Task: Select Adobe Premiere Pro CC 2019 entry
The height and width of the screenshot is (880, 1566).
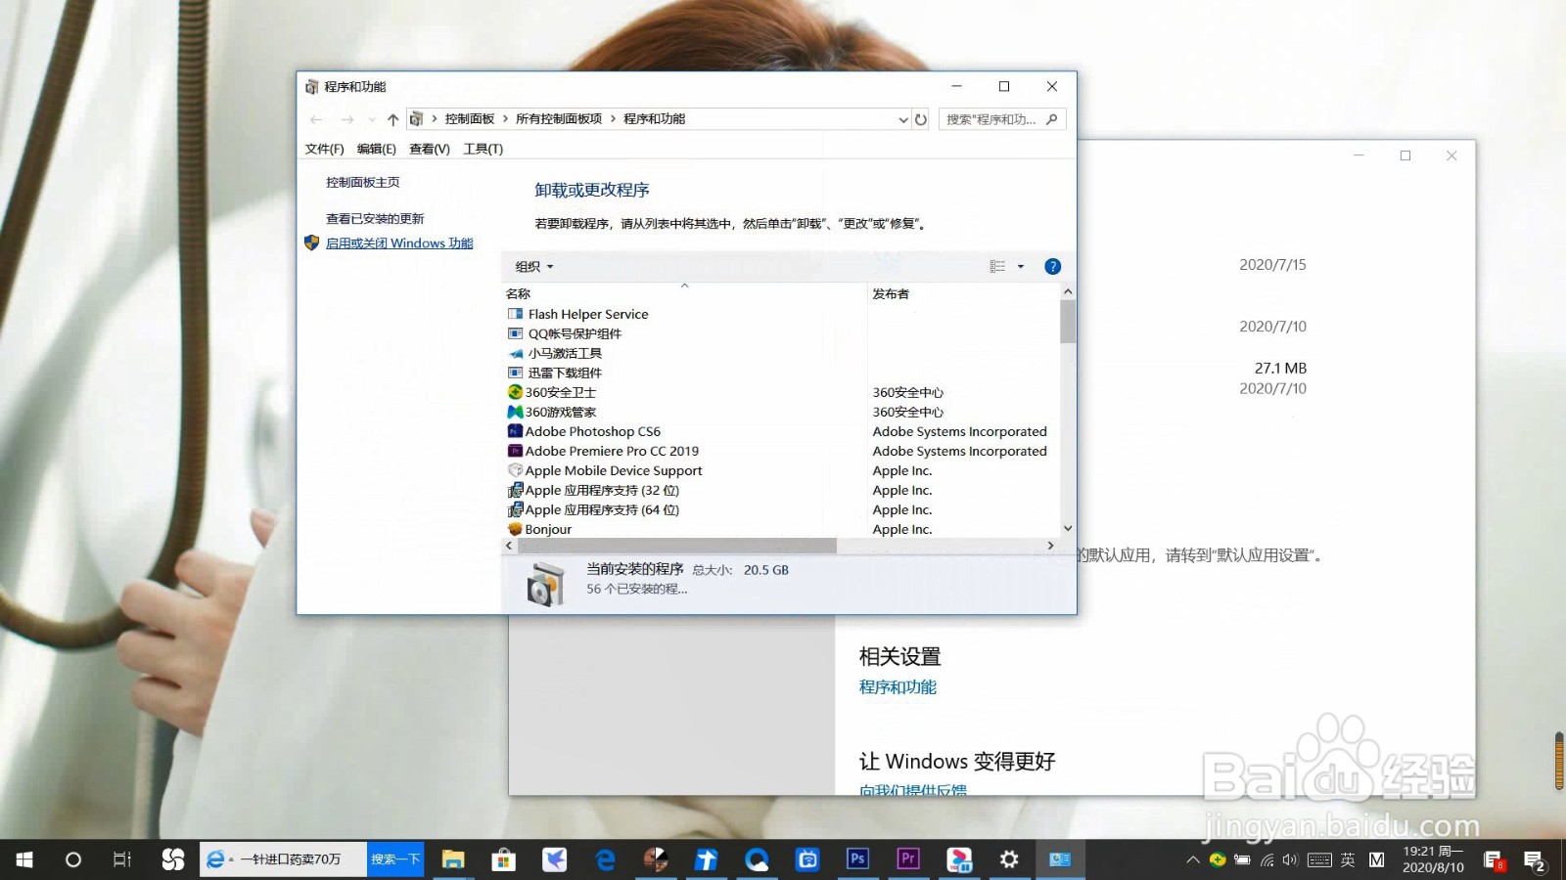Action: pos(612,451)
